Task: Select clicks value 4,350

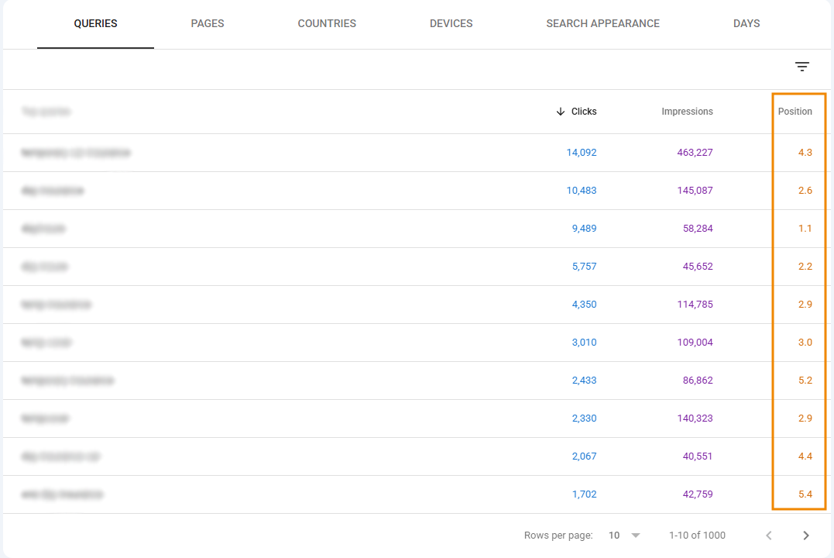Action: 584,304
